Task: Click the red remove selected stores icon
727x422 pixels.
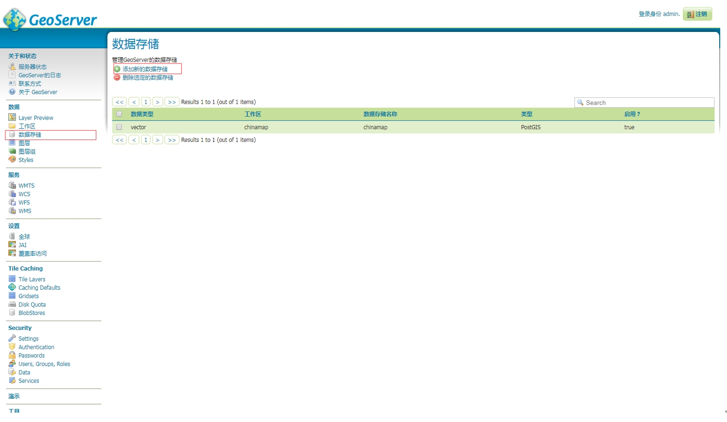Action: click(117, 78)
